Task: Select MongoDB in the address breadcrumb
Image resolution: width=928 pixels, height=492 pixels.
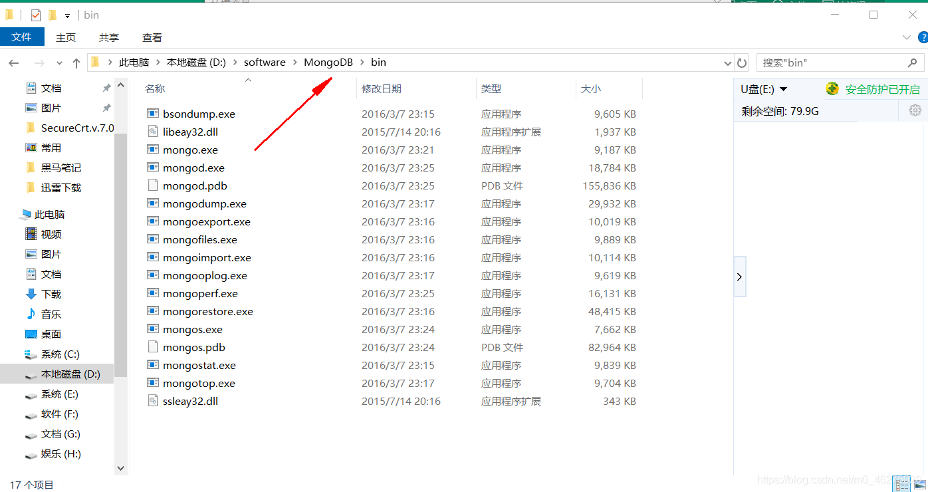Action: 328,62
